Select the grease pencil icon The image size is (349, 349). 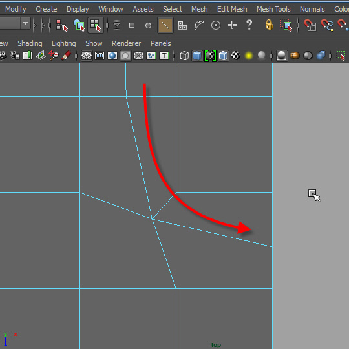pyautogui.click(x=67, y=56)
